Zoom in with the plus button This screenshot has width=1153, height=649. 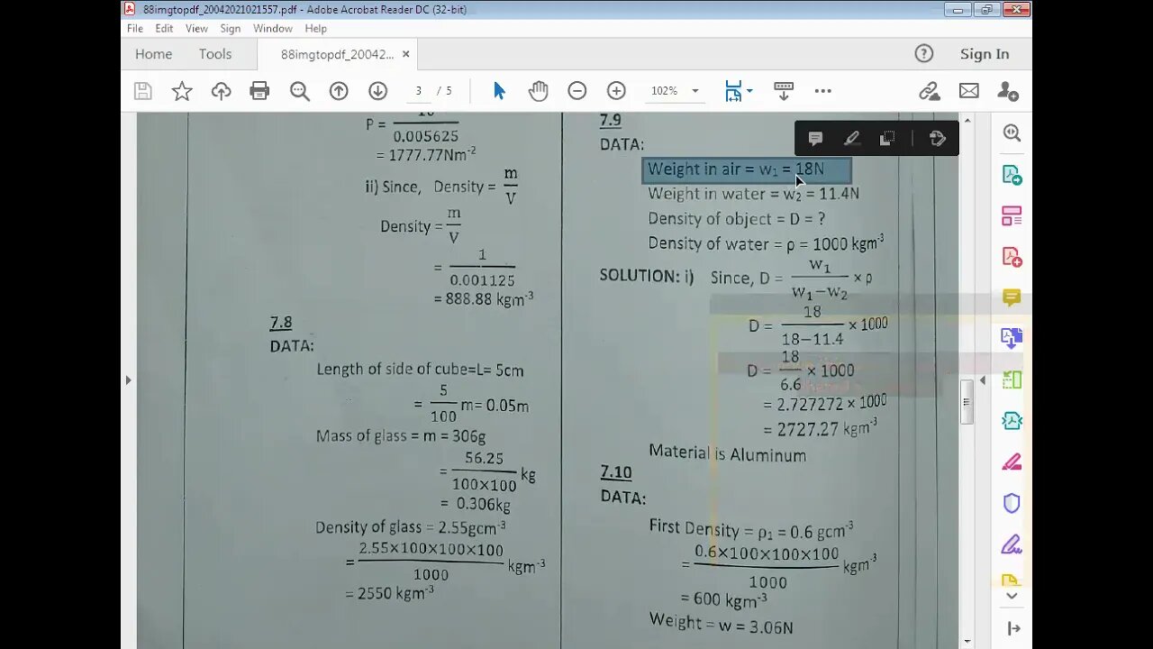coord(616,91)
